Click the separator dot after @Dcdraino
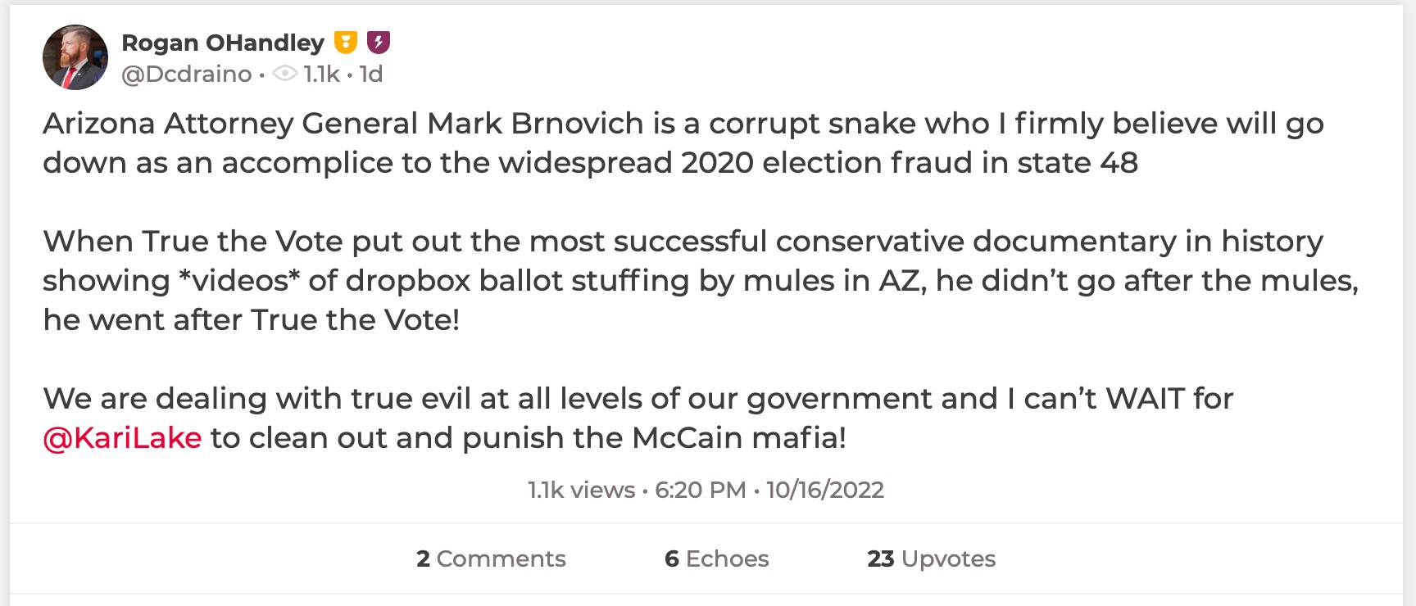This screenshot has width=1416, height=606. [x=261, y=74]
